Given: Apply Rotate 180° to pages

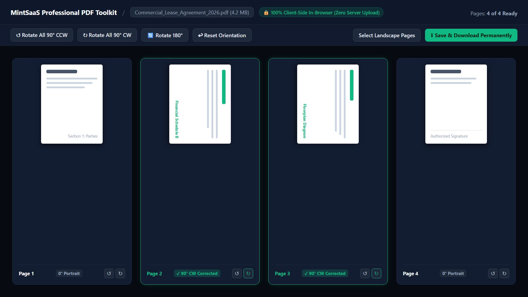Looking at the screenshot, I should [x=165, y=35].
